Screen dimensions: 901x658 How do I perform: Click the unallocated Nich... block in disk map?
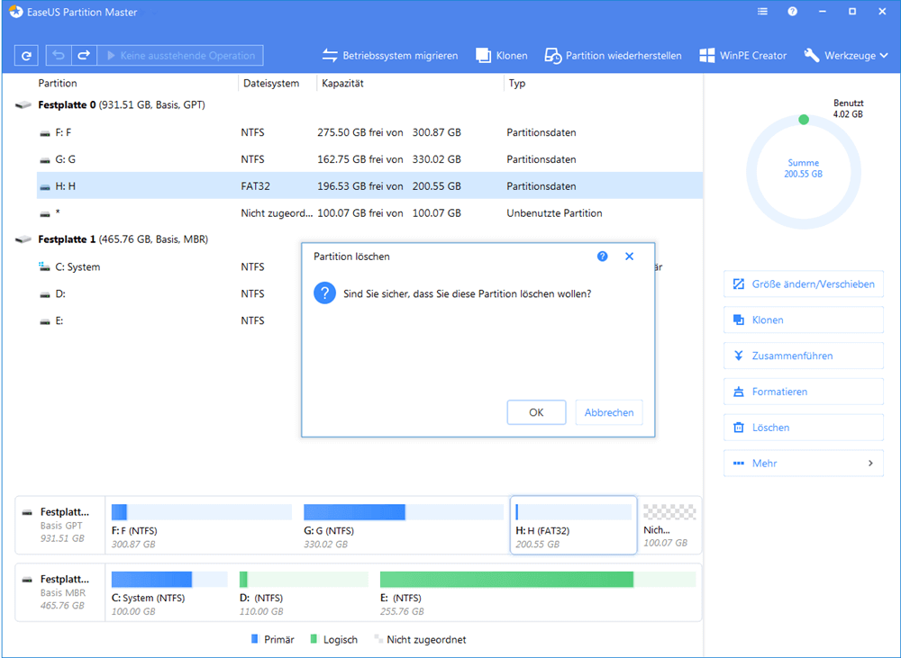click(x=669, y=525)
